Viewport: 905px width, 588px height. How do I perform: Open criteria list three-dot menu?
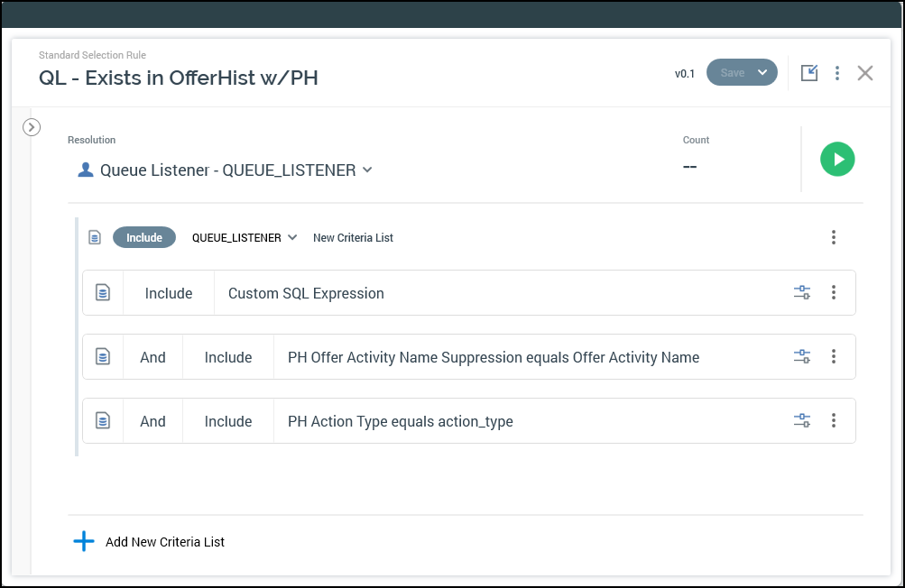834,237
